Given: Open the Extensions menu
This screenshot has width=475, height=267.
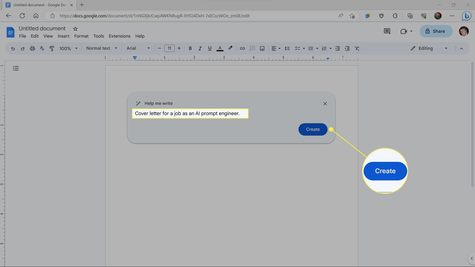Looking at the screenshot, I should pyautogui.click(x=119, y=36).
